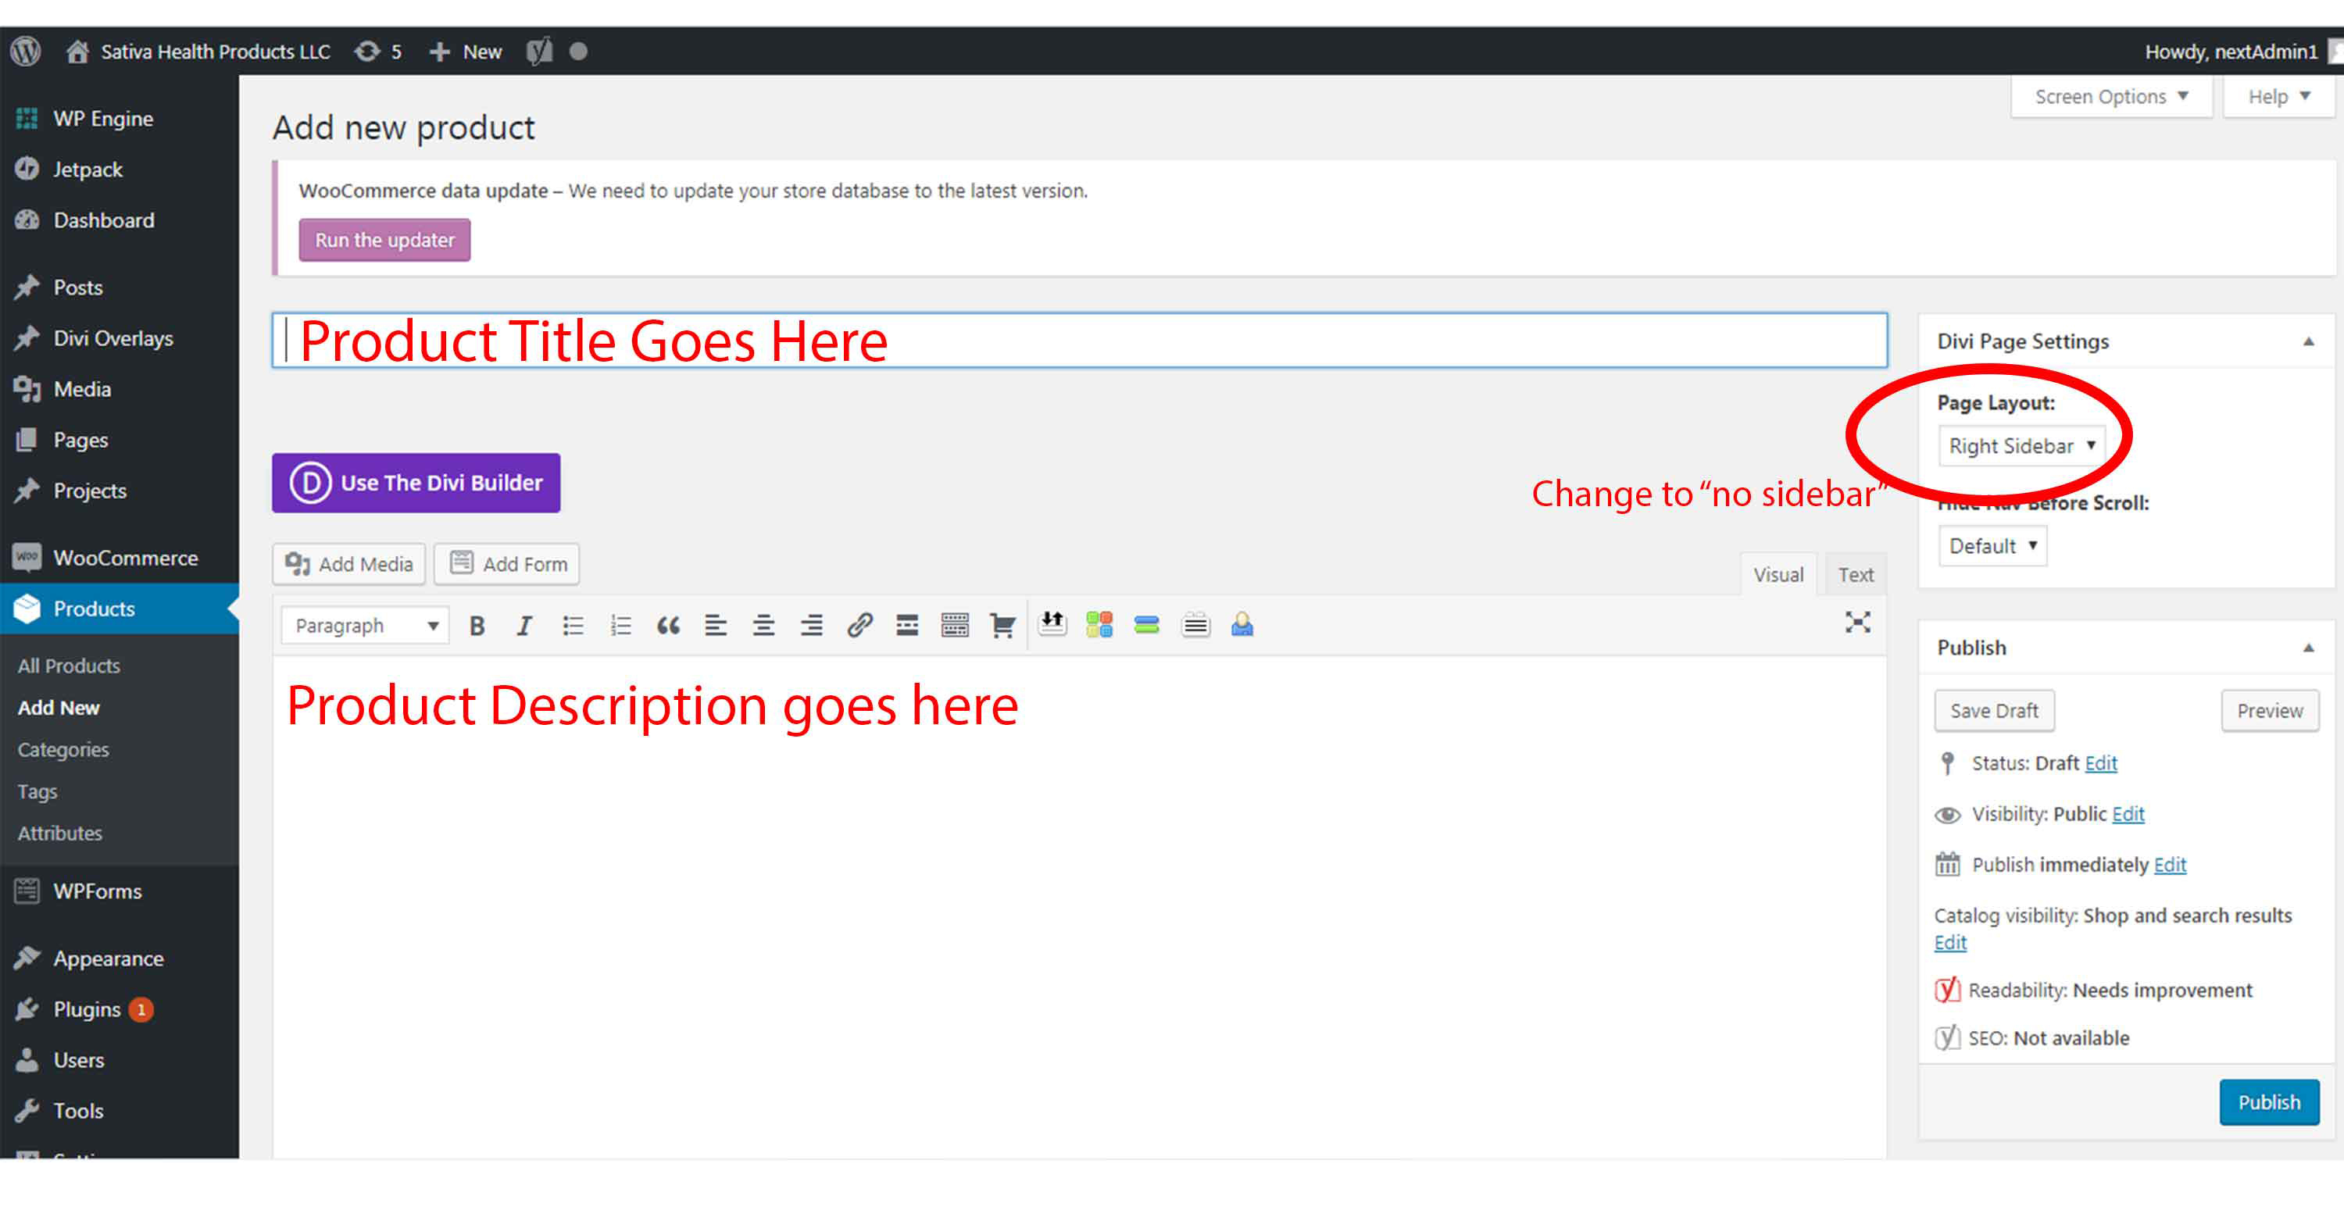Click the Yoast SEO admin bar icon
2344x1228 pixels.
click(x=540, y=51)
